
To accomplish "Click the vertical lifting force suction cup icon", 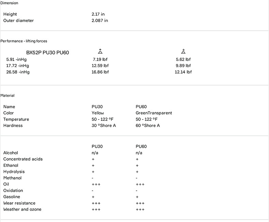I will (100, 51).
